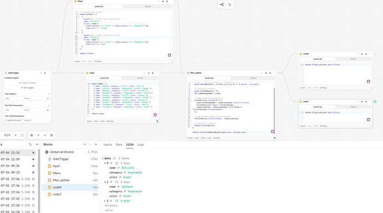383x213 pixels.
Task: Click purple AI assistant icon in code7 block
Action: click(369, 120)
